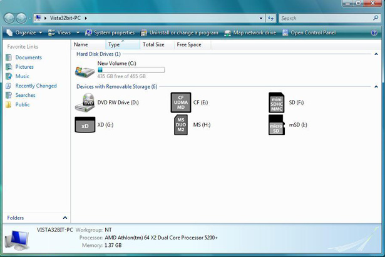Collapse the Devices with Removable Storage group

tap(376, 86)
